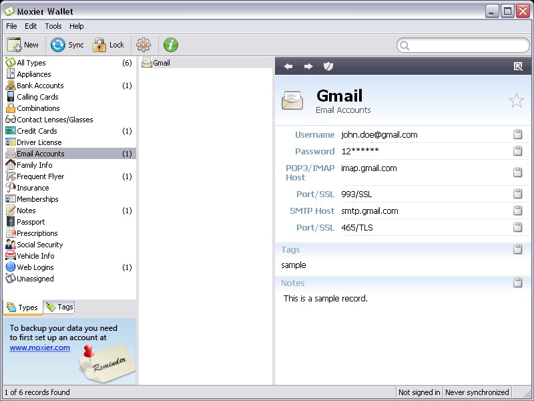Viewport: 534px width, 401px height.
Task: Click the New record toolbar button
Action: point(23,45)
